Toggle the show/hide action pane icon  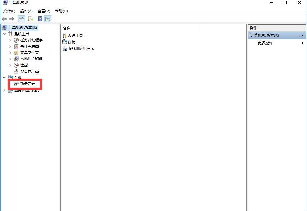48,19
